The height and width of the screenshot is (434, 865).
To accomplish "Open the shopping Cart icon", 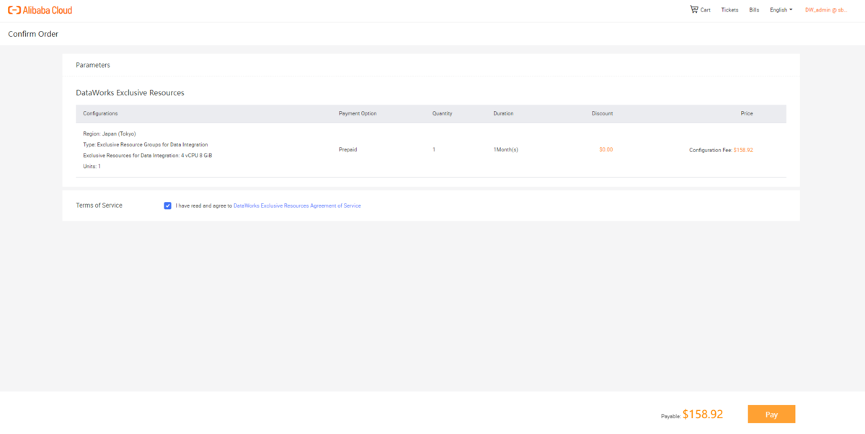I will tap(694, 9).
